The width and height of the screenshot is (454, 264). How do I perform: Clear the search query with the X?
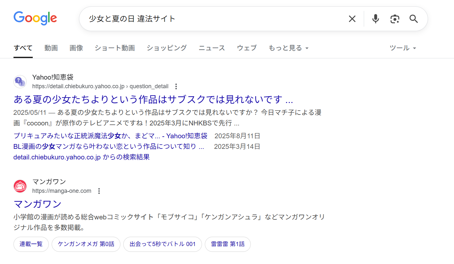point(352,19)
